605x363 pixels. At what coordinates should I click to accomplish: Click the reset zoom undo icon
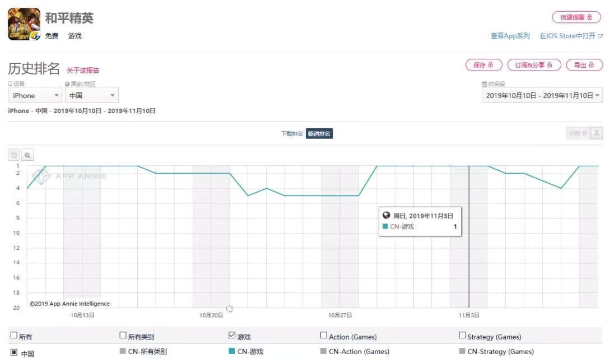[14, 155]
